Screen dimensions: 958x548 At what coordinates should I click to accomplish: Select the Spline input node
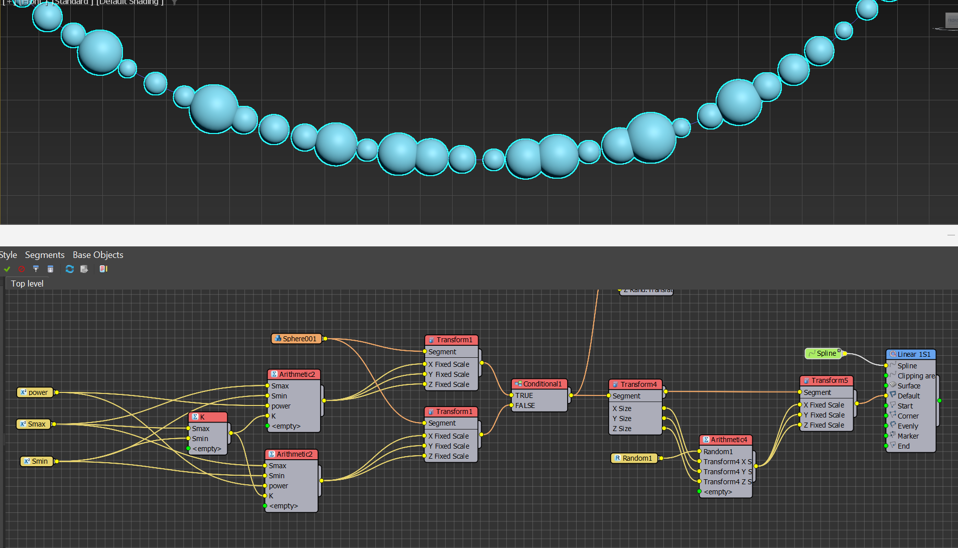click(x=823, y=353)
